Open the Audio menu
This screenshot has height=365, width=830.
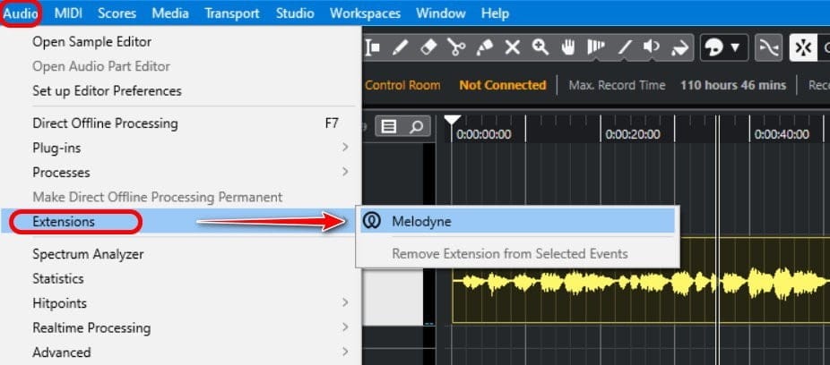[x=20, y=13]
